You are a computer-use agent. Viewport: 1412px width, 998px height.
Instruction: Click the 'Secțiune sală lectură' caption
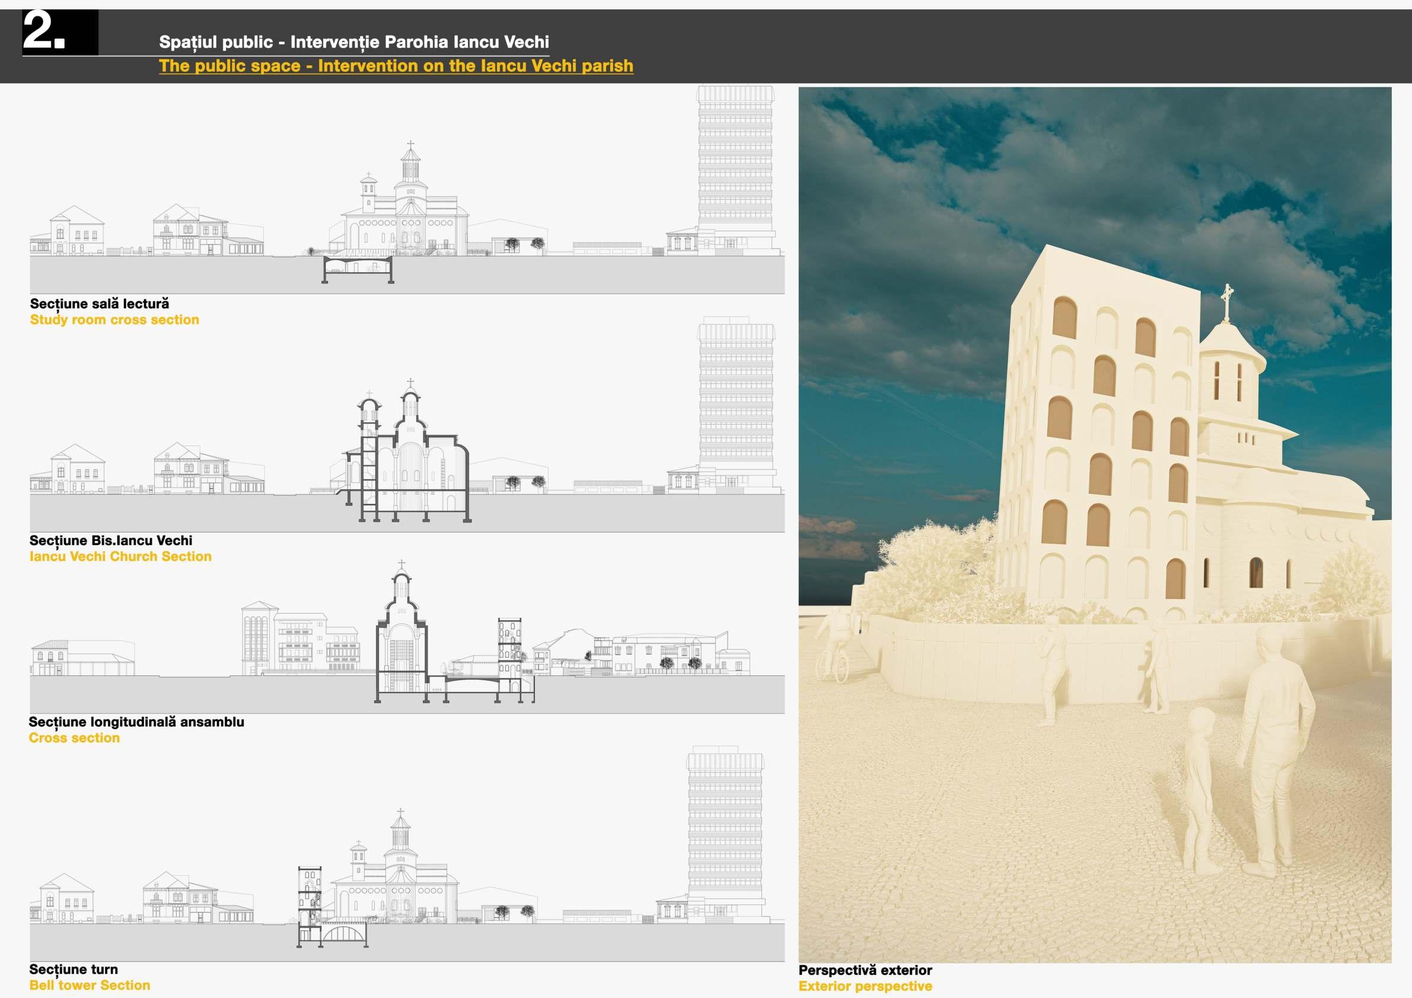(100, 304)
